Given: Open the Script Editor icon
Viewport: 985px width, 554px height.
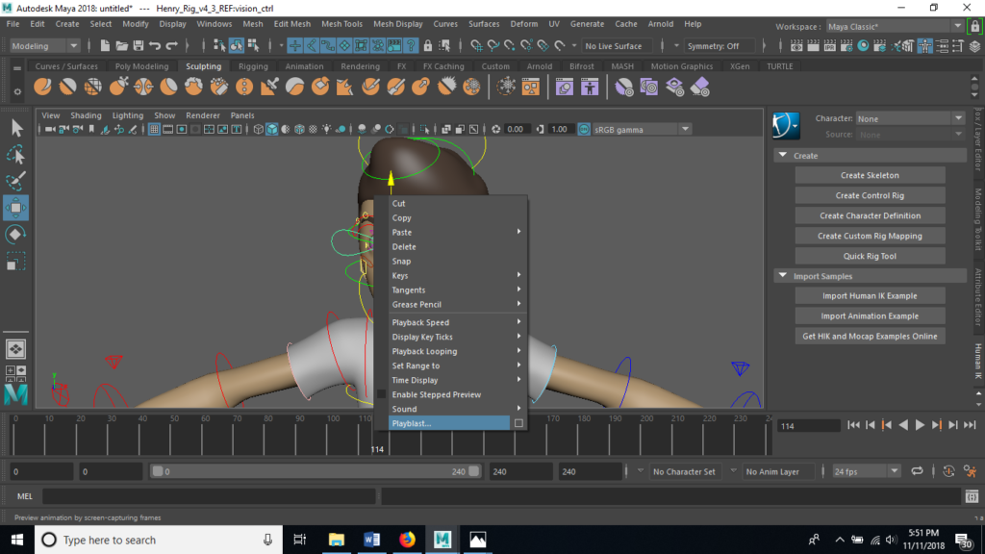Looking at the screenshot, I should click(972, 496).
